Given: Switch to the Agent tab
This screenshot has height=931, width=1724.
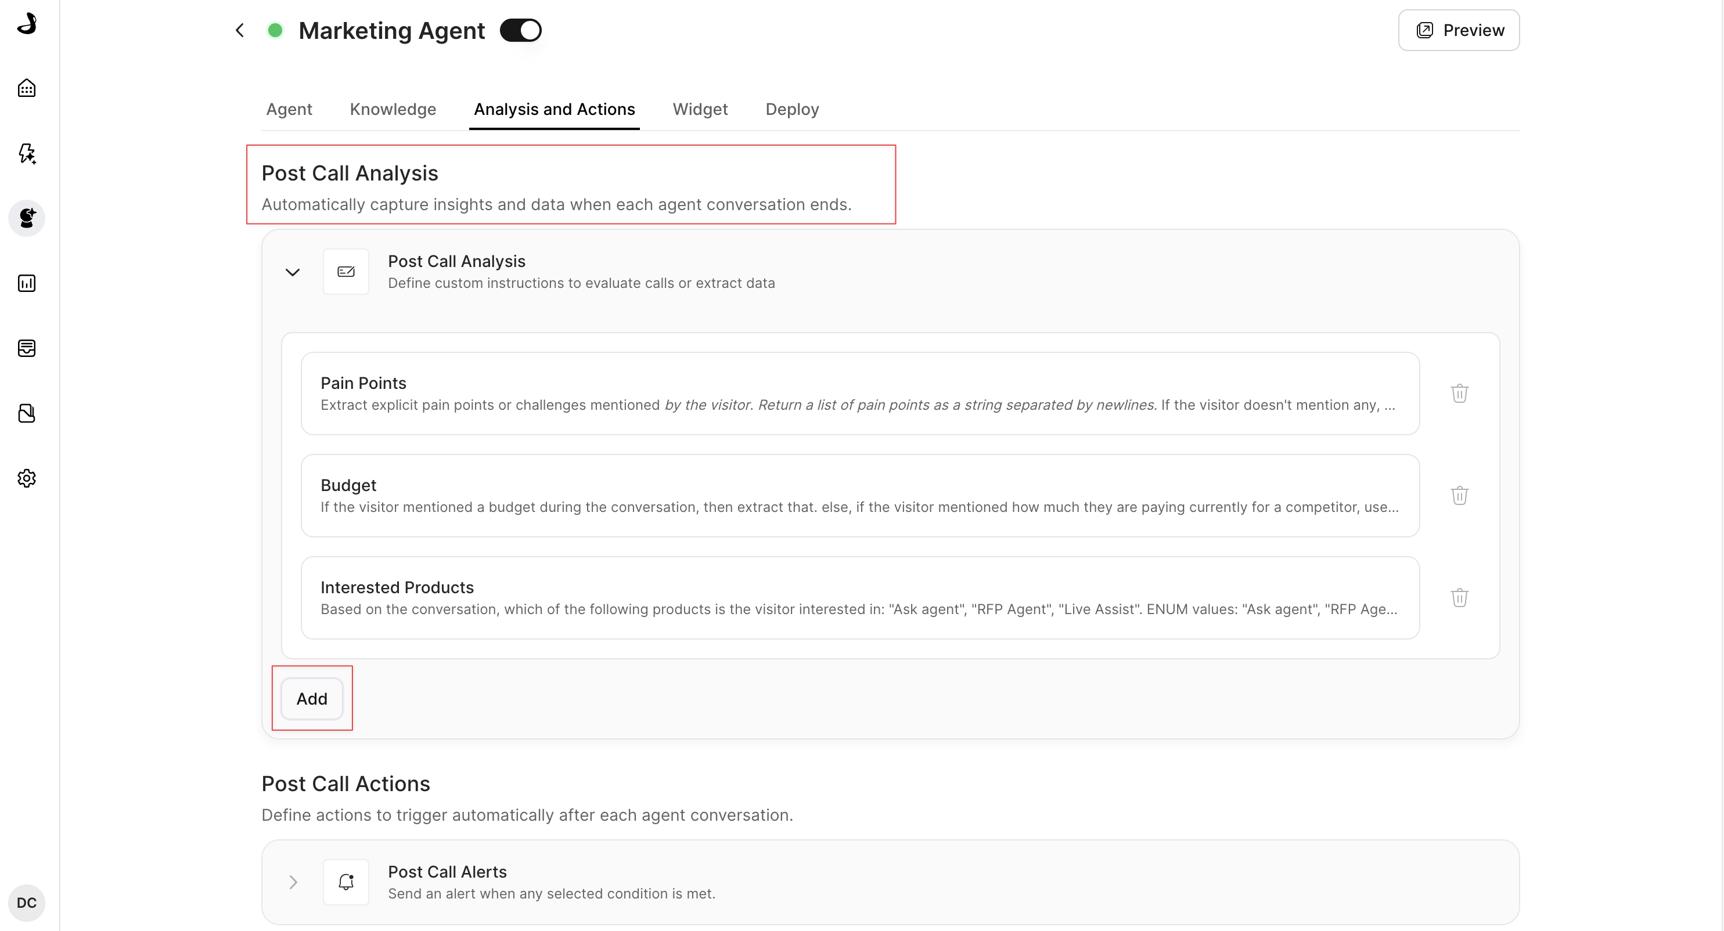Looking at the screenshot, I should [x=289, y=109].
